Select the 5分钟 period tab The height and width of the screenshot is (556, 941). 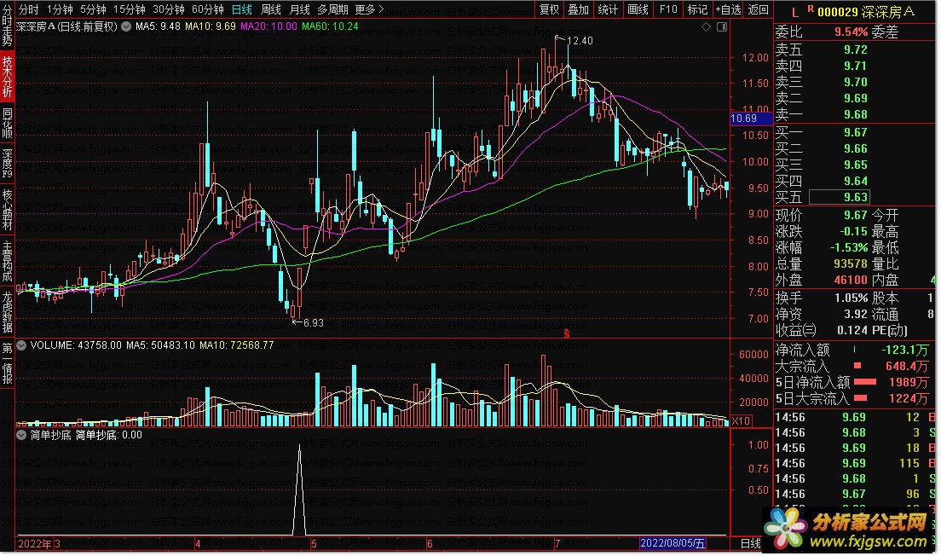(x=93, y=9)
